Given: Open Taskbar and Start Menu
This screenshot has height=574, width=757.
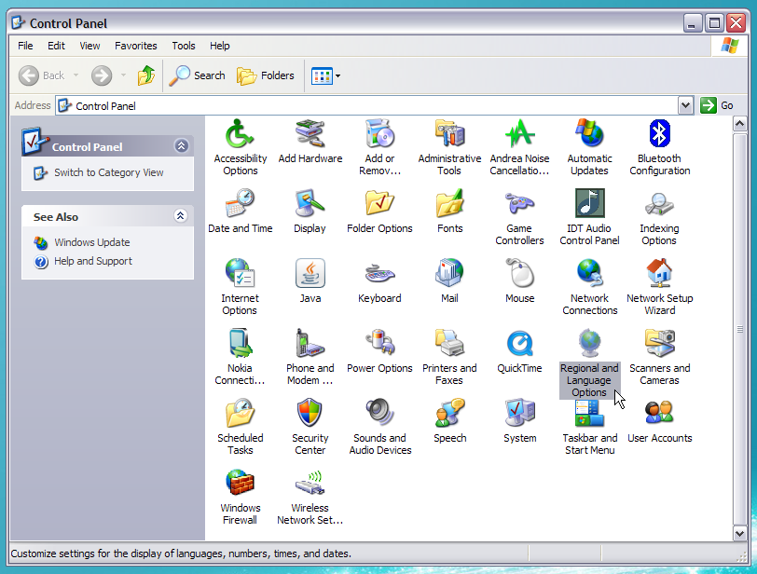Looking at the screenshot, I should [589, 414].
